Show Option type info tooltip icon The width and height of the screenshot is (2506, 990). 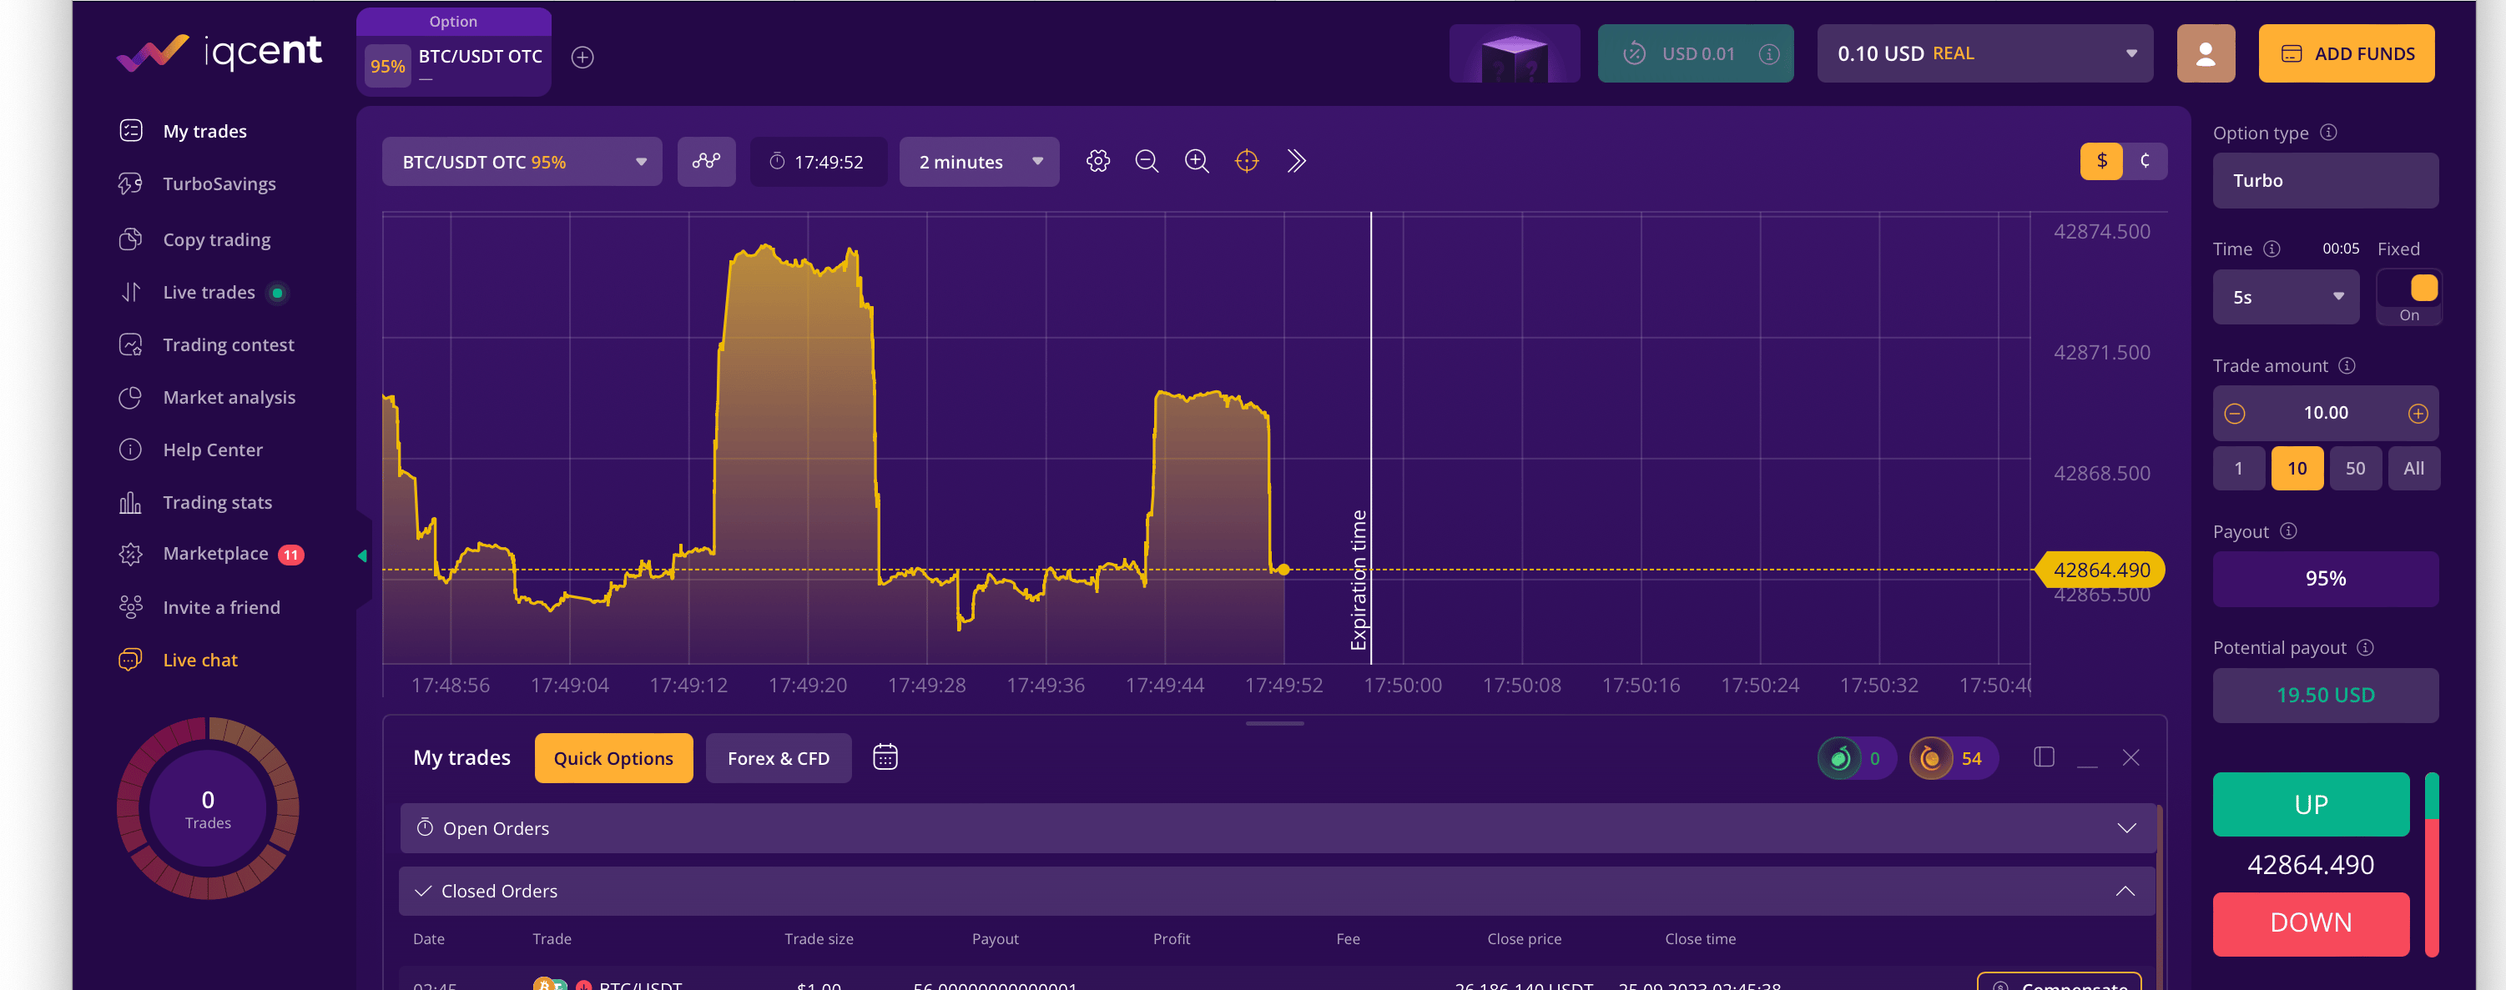tap(2328, 133)
